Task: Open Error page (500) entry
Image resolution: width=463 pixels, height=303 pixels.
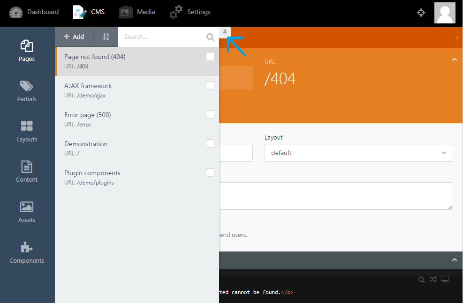Action: (x=137, y=119)
